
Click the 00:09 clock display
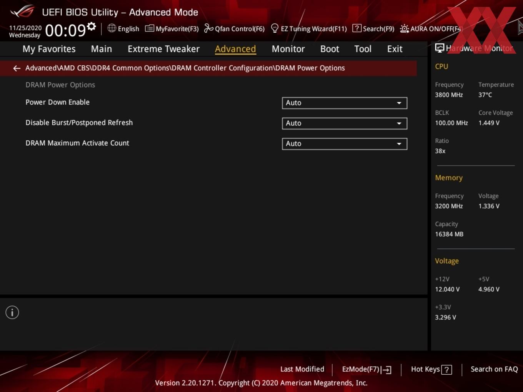click(x=65, y=31)
